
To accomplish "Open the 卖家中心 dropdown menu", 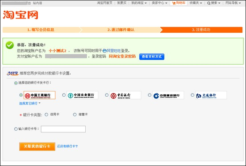I will point(159,3).
